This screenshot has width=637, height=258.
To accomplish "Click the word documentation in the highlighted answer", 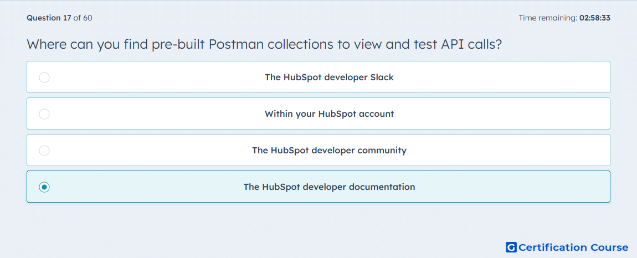I will click(382, 187).
